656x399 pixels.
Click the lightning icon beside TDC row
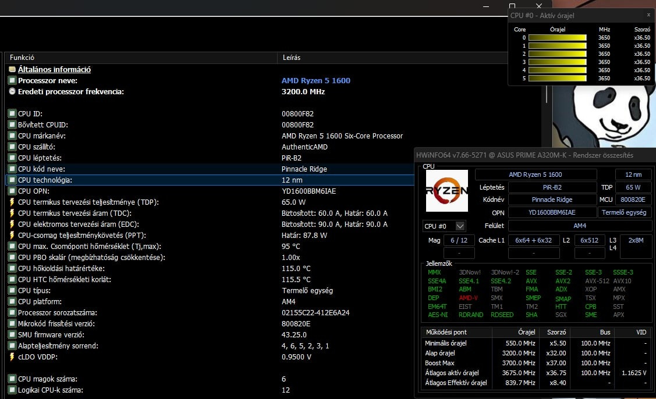tap(12, 213)
